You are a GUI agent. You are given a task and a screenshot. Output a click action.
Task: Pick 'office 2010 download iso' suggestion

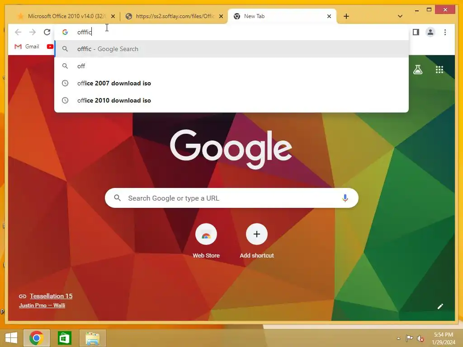click(x=231, y=100)
